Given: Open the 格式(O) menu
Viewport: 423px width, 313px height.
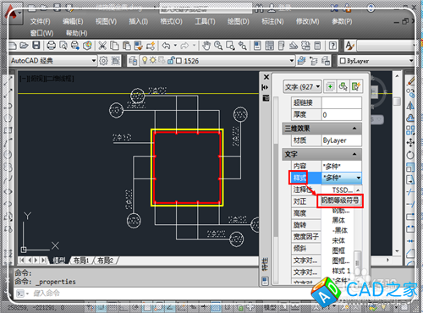Looking at the screenshot, I should tap(171, 21).
